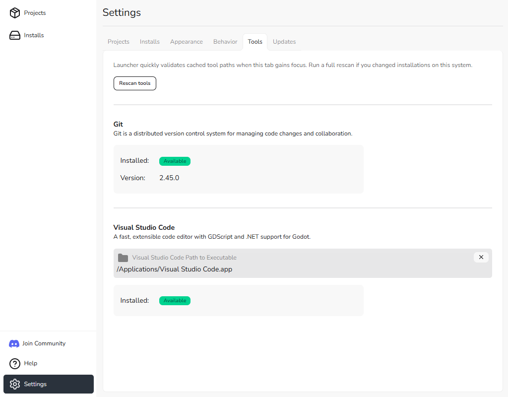Click the Help question mark icon
508x397 pixels.
(14, 364)
